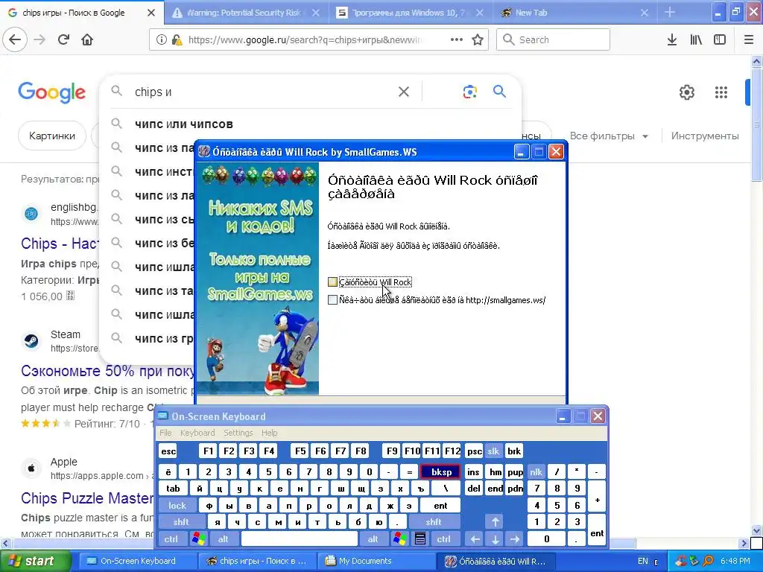Switch to New Tab tab
Image resolution: width=763 pixels, height=572 pixels.
[x=573, y=13]
